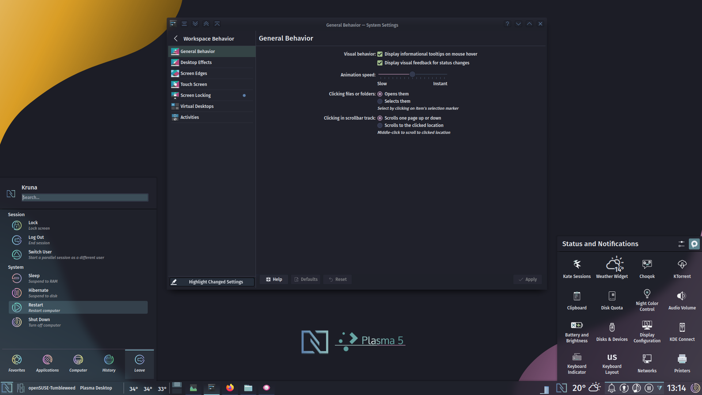
Task: Switch to the Computer launcher tab
Action: tap(78, 364)
